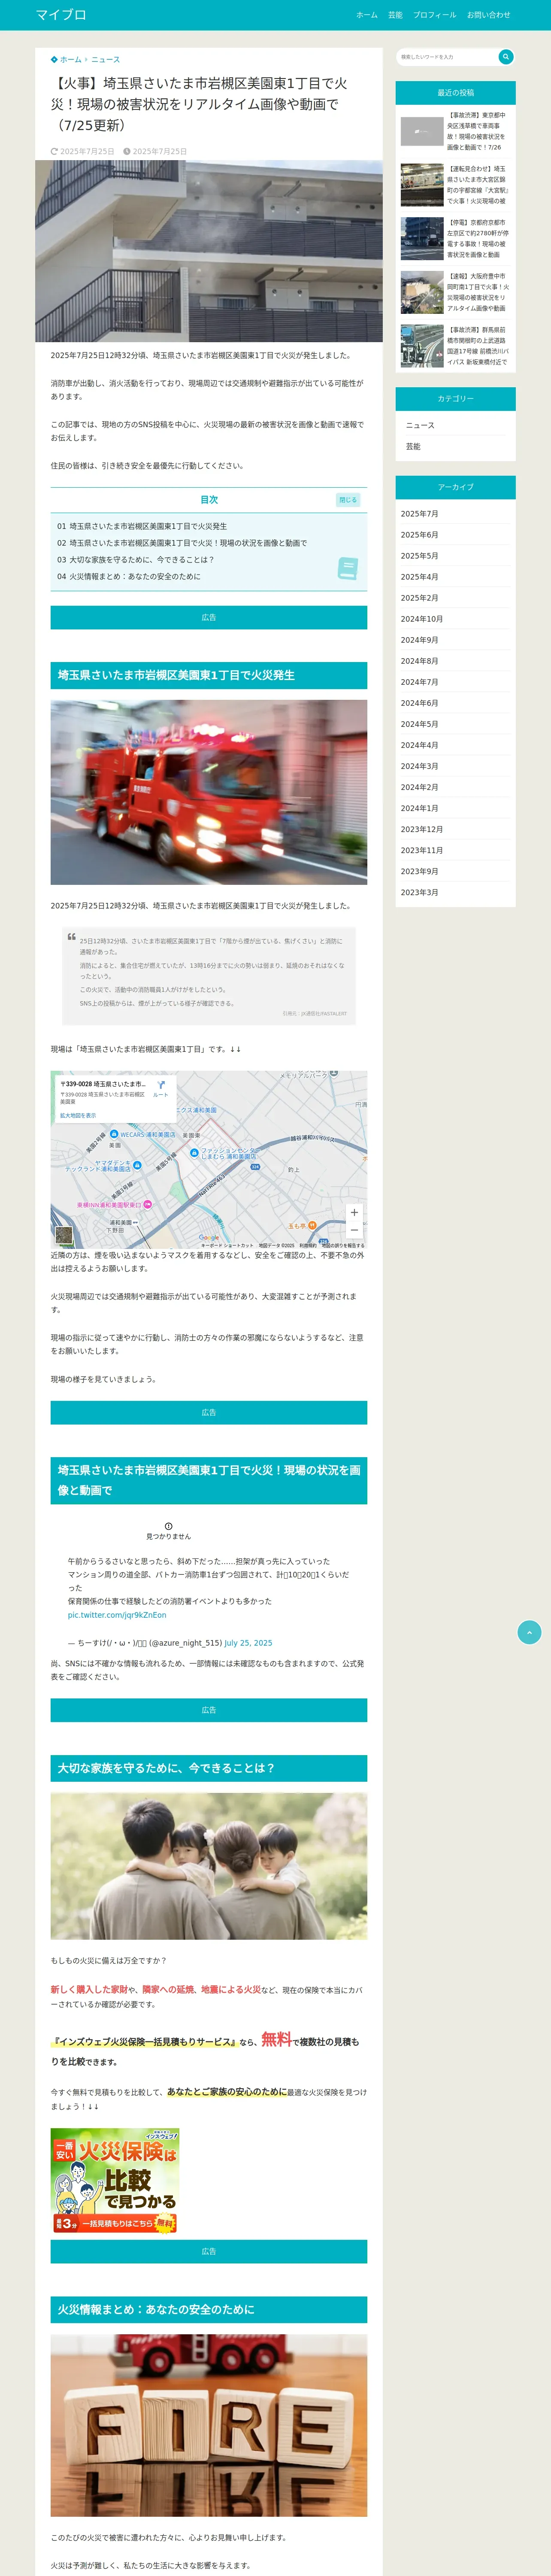551x2576 pixels.
Task: Click 地図の誤りを報告する on the map
Action: pos(343,1246)
